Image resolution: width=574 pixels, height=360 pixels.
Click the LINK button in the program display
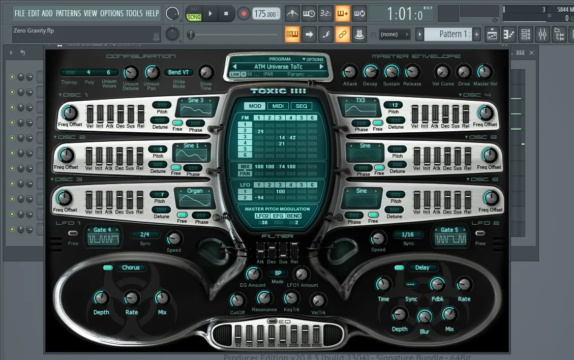[x=235, y=74]
